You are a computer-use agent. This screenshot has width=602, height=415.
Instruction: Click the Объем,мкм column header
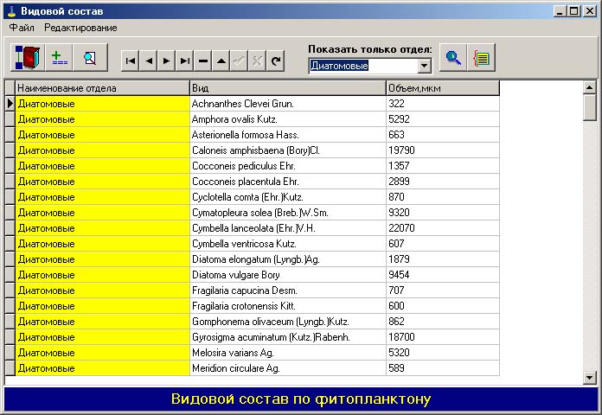[443, 88]
